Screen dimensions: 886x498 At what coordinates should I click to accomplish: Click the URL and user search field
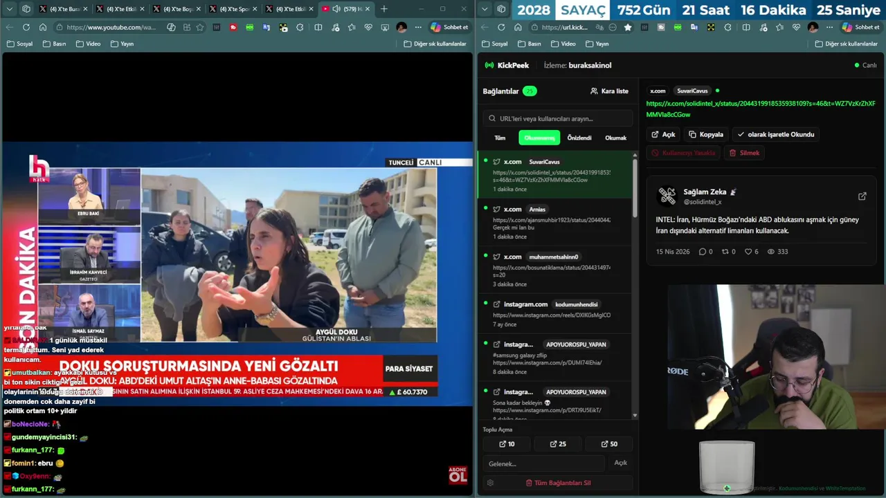coord(558,118)
